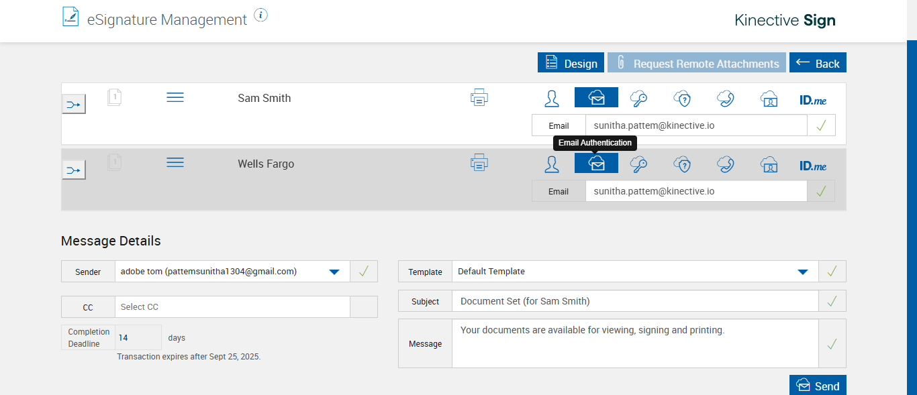
Task: Click the Subject text field
Action: pyautogui.click(x=634, y=301)
